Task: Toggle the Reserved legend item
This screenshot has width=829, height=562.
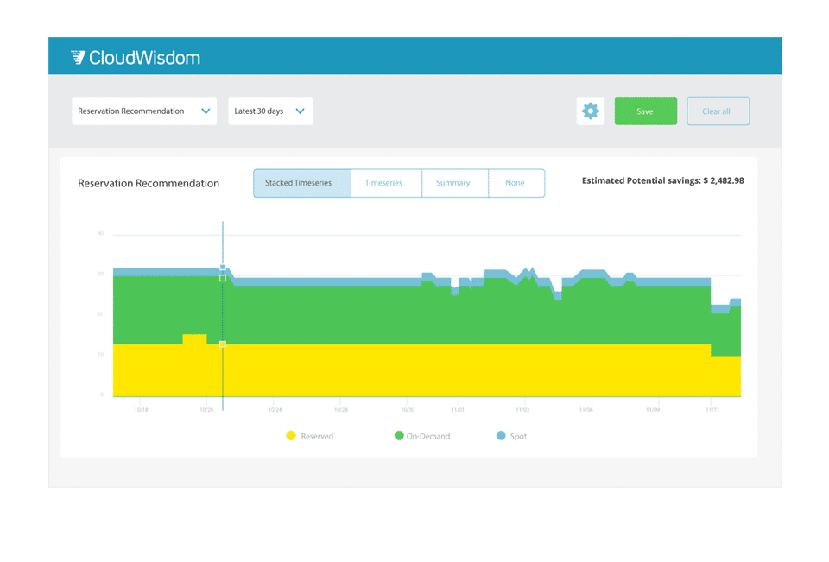Action: tap(310, 436)
